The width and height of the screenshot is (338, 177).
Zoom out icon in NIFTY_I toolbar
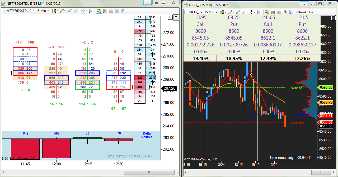244,12
